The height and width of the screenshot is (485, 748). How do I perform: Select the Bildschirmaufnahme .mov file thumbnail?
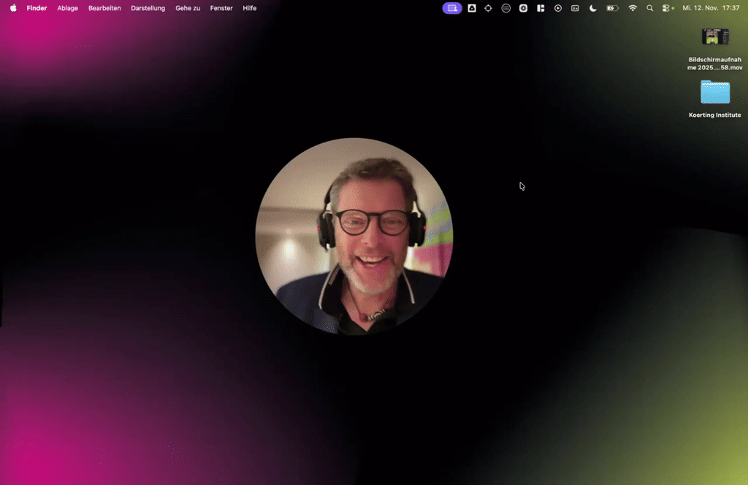(x=715, y=37)
